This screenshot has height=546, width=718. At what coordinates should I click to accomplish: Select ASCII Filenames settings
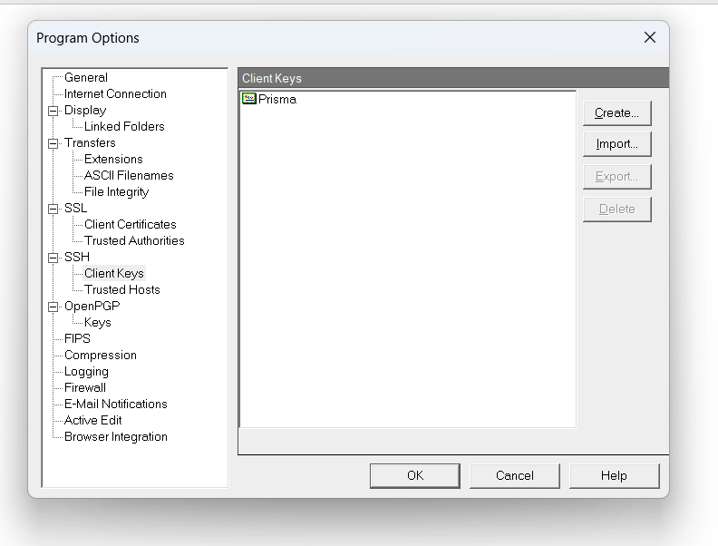coord(129,175)
